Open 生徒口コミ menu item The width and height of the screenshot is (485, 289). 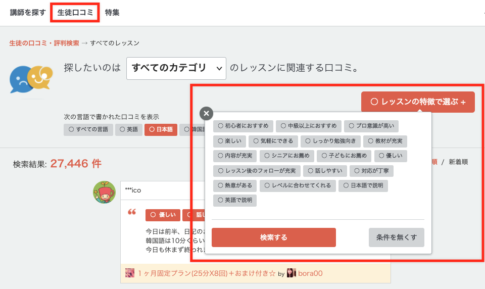click(75, 12)
